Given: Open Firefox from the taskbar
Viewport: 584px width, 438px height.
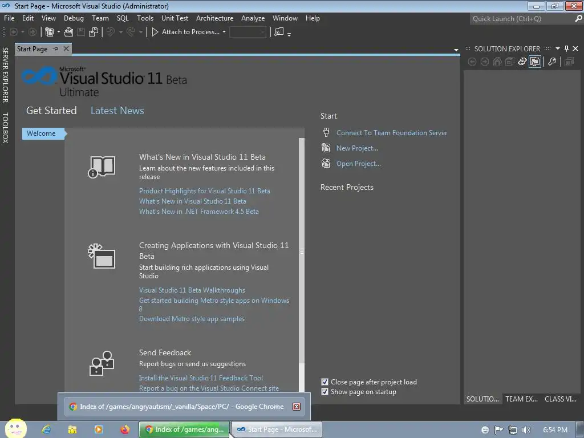Looking at the screenshot, I should pyautogui.click(x=125, y=429).
